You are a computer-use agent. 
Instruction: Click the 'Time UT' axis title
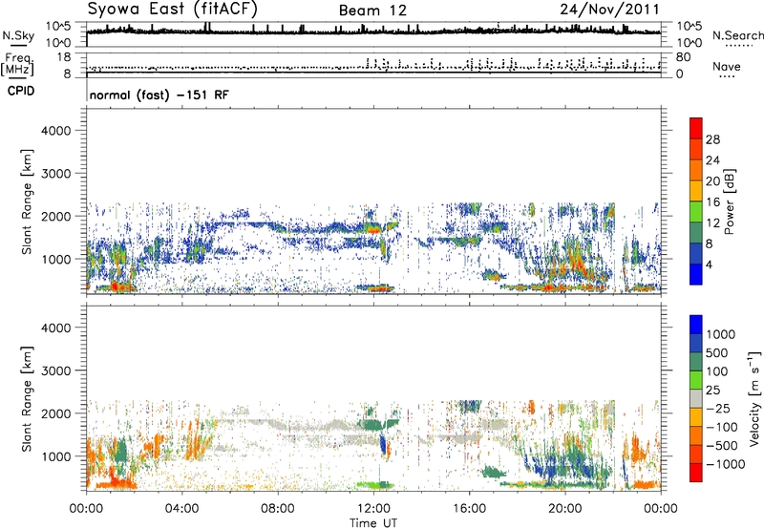click(373, 522)
